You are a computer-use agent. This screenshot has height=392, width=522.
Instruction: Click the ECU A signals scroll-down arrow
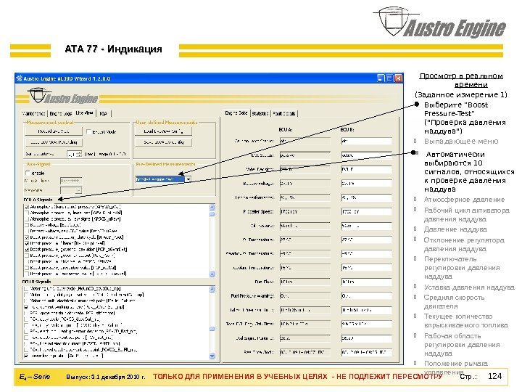pyautogui.click(x=212, y=274)
